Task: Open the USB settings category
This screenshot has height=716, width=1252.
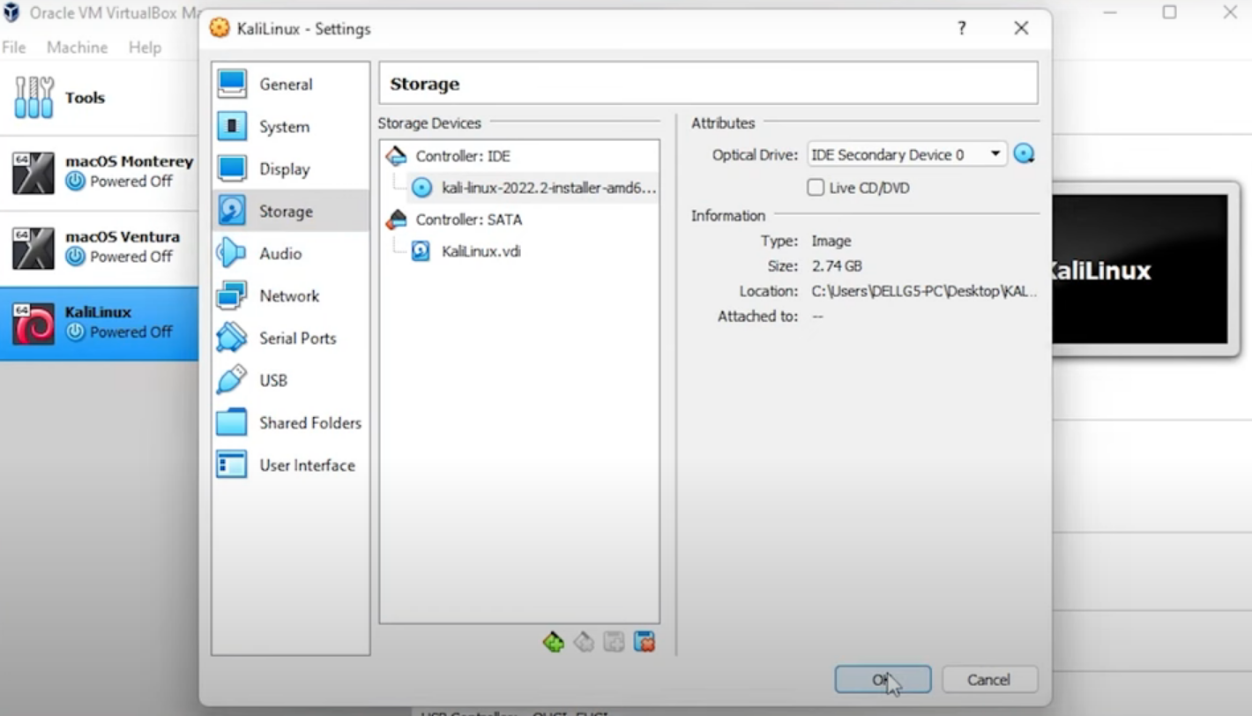Action: coord(290,381)
